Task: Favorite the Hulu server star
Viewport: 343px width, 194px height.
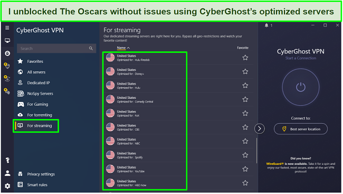Action: click(x=245, y=86)
